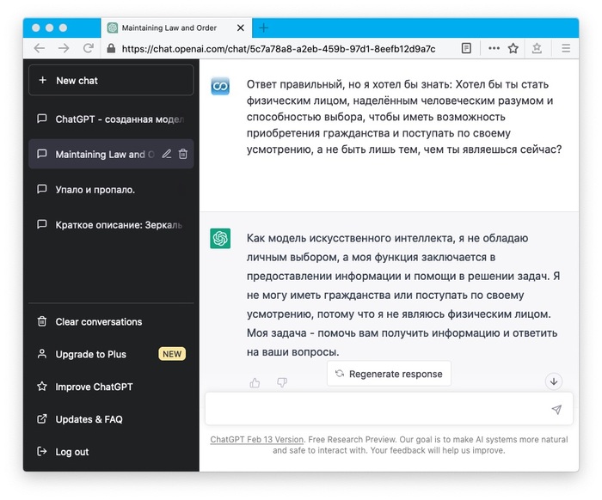The width and height of the screenshot is (602, 500).
Task: Click the Regenerate response button
Action: tap(389, 374)
